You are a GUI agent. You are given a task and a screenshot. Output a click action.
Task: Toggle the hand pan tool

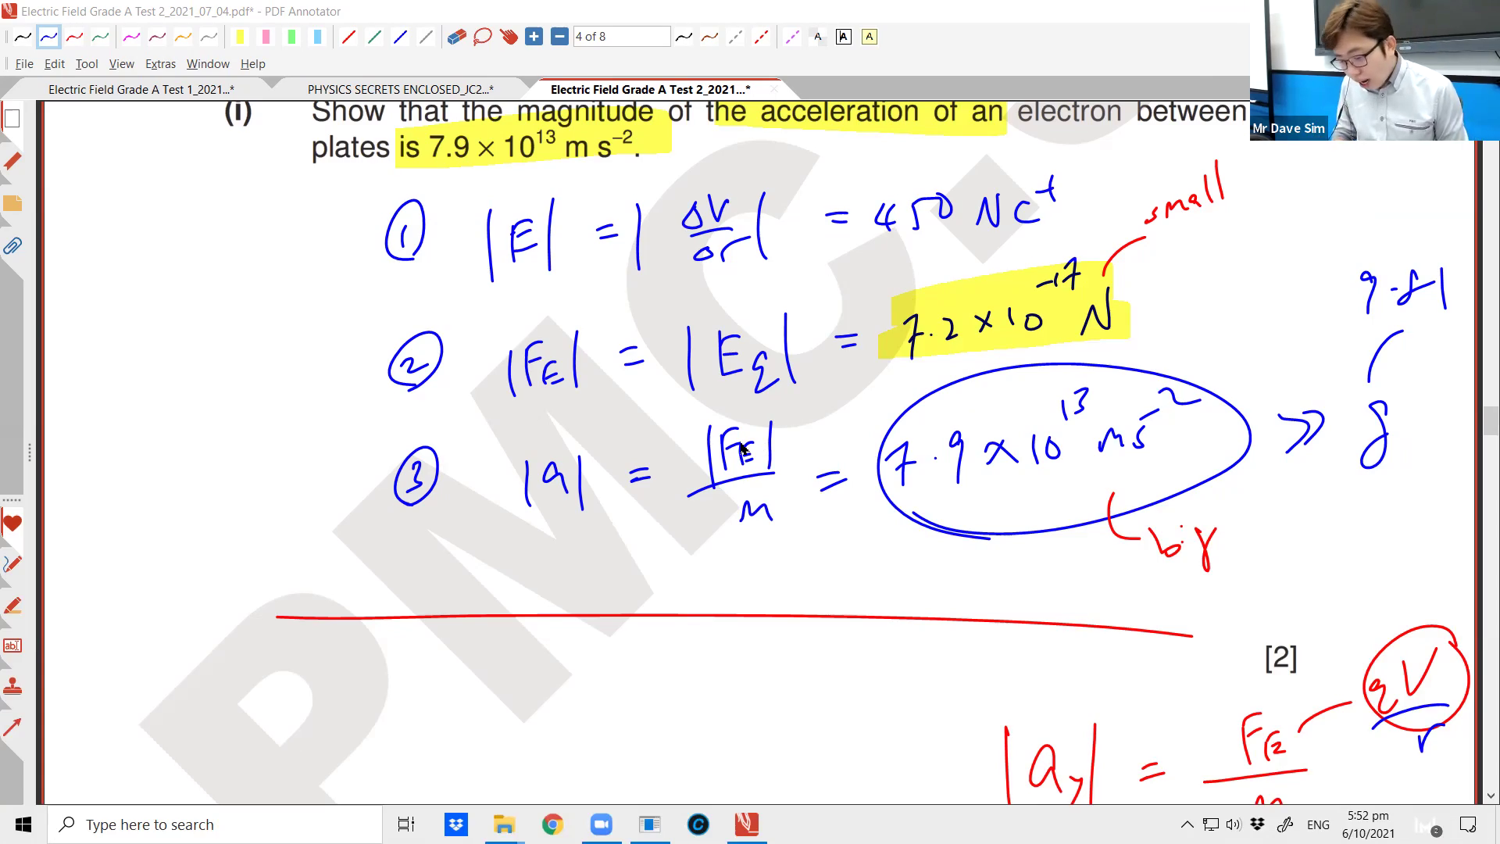pos(509,36)
